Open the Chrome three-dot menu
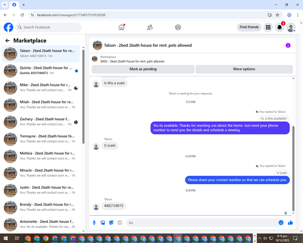 coord(298,15)
